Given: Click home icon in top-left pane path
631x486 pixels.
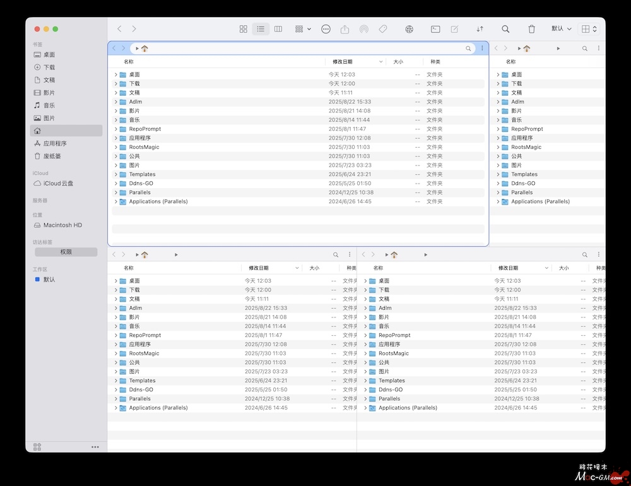Looking at the screenshot, I should click(x=144, y=49).
